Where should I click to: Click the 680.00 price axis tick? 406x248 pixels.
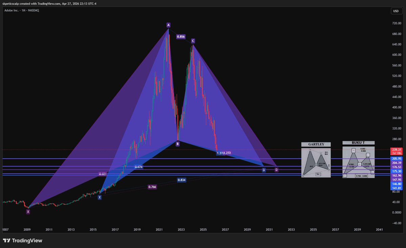397,34
